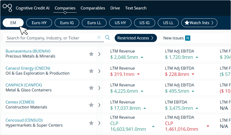The width and height of the screenshot is (231, 135).
Task: Favorite Canacol Energy with its star icon
Action: (91, 71)
